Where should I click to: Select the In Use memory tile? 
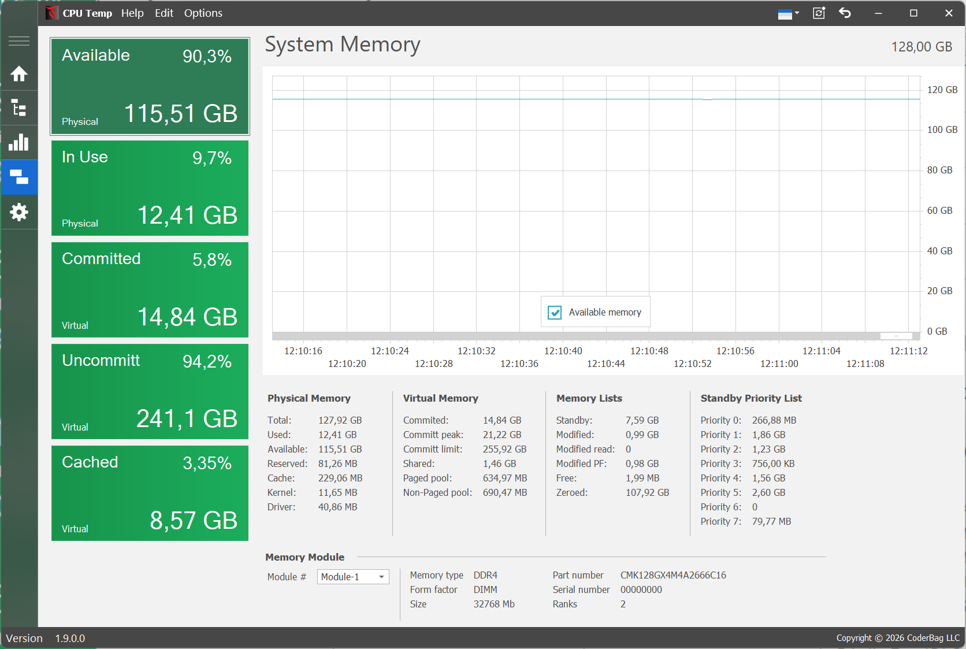pyautogui.click(x=150, y=188)
